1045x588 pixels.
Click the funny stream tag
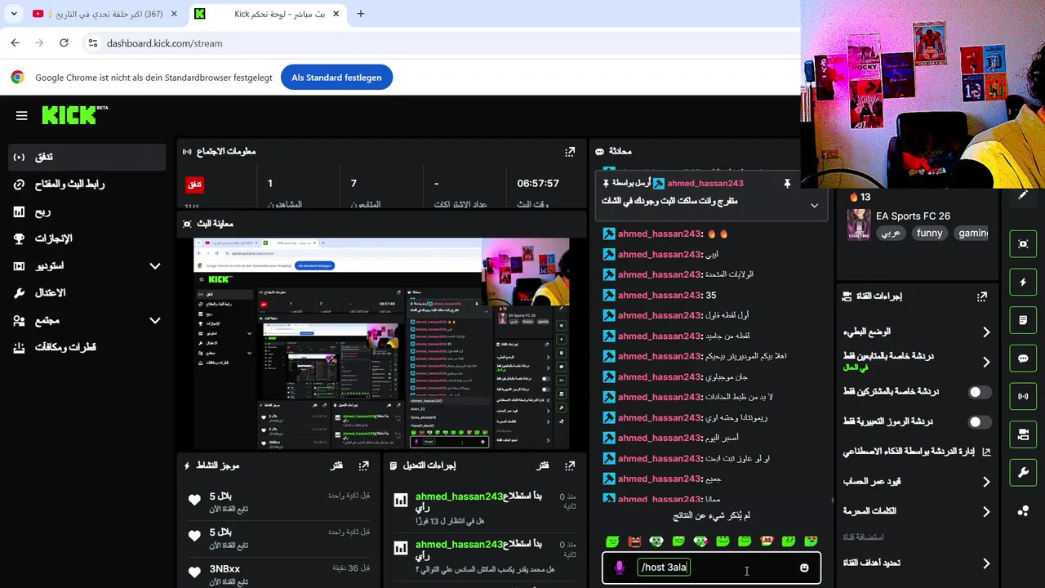pyautogui.click(x=929, y=233)
